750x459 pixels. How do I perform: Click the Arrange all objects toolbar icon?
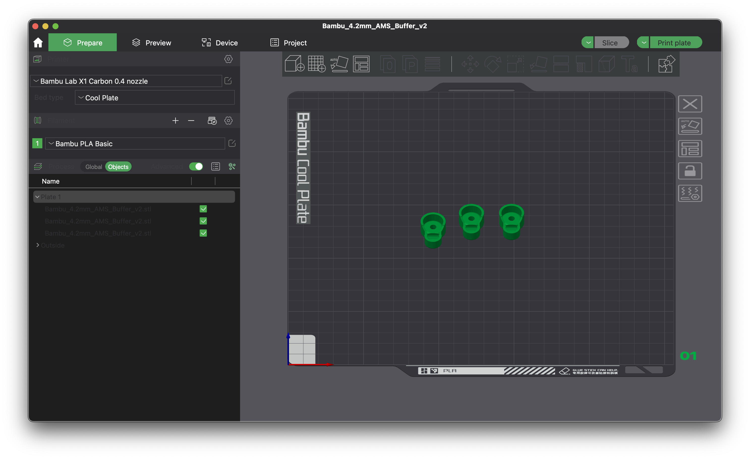361,64
